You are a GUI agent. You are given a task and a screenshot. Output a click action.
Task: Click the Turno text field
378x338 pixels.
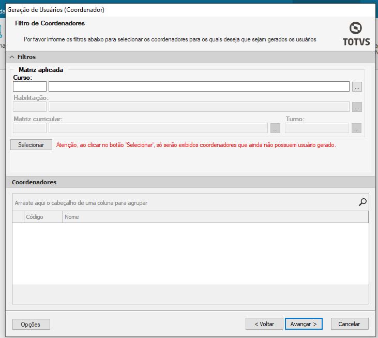pos(316,128)
